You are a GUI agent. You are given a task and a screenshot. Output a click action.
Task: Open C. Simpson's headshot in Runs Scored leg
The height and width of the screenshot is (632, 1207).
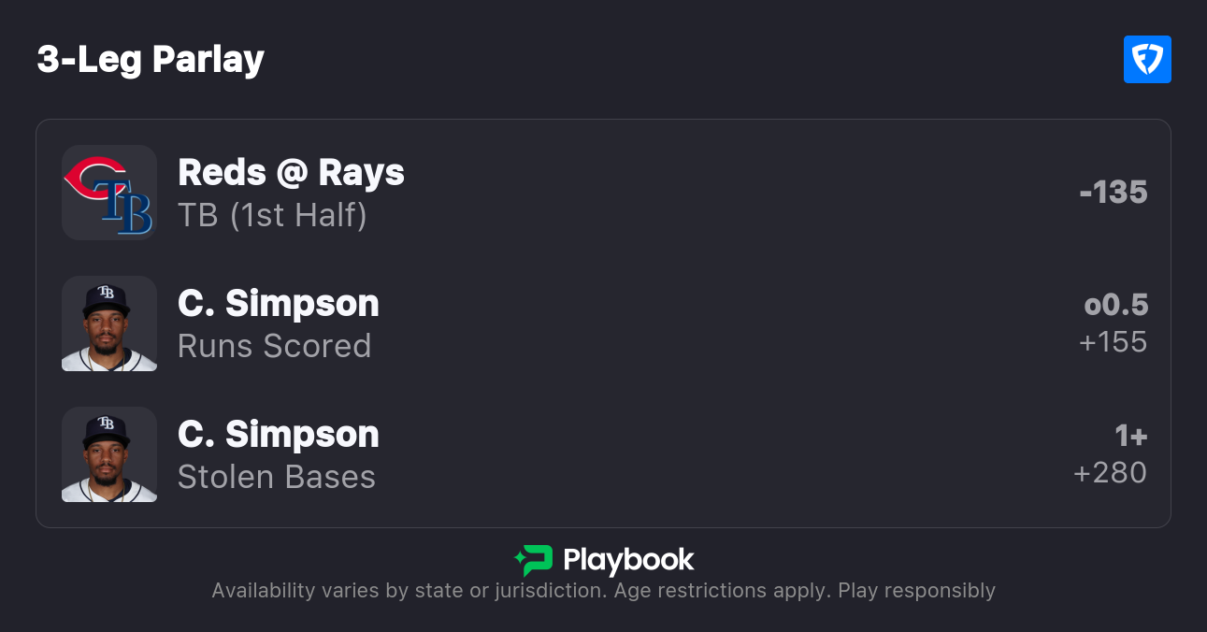point(109,323)
